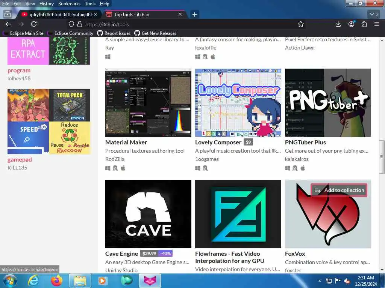Open the Material Maker thumbnail
Image resolution: width=385 pixels, height=288 pixels.
click(x=148, y=103)
